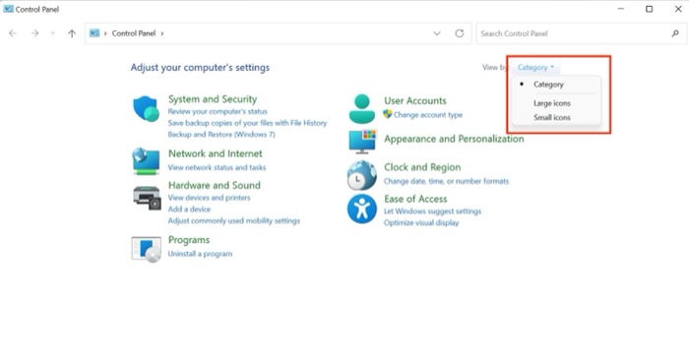Screen dimensions: 689x360
Task: Click the Programs disc icon
Action: [147, 250]
